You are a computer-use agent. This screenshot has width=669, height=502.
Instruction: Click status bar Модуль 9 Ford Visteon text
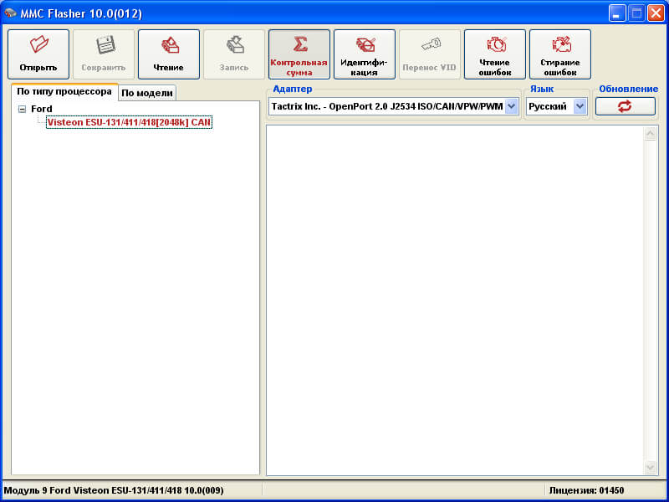point(114,490)
